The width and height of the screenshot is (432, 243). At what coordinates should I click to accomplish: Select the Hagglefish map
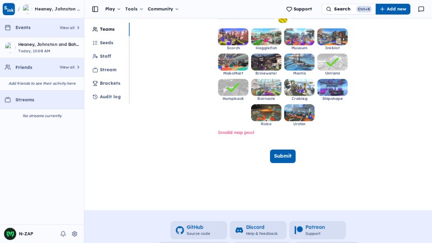click(x=266, y=37)
